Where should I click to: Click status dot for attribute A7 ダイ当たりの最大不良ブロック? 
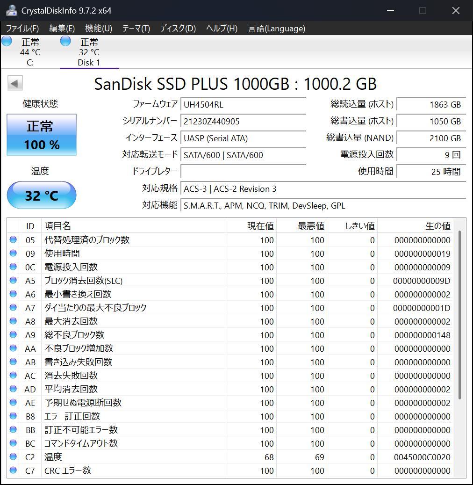[x=13, y=307]
